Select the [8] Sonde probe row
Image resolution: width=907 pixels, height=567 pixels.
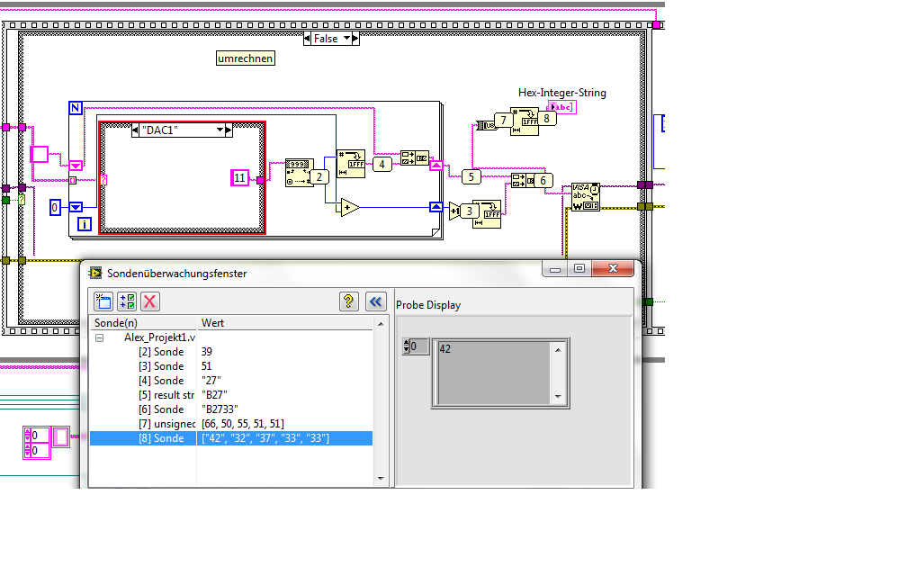(162, 438)
